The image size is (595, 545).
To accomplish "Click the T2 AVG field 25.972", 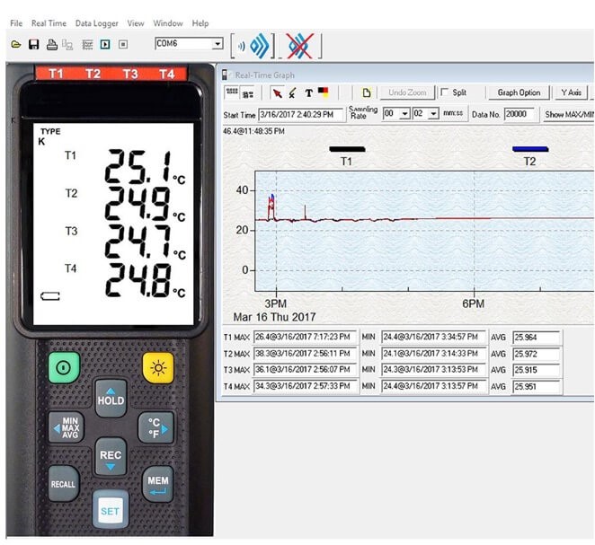I will coord(537,354).
